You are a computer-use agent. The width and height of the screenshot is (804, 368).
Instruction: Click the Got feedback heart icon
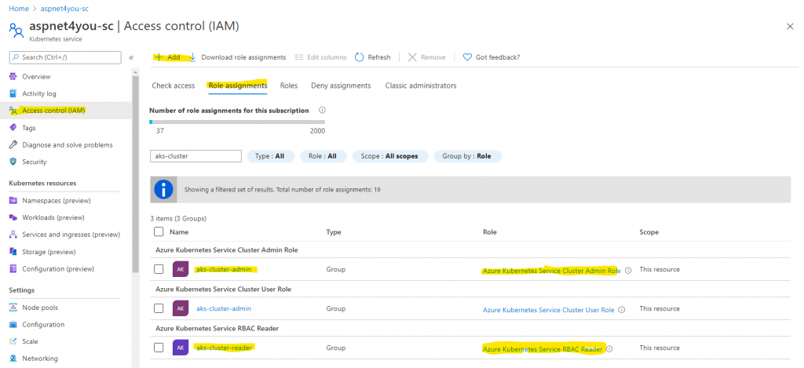click(x=467, y=57)
